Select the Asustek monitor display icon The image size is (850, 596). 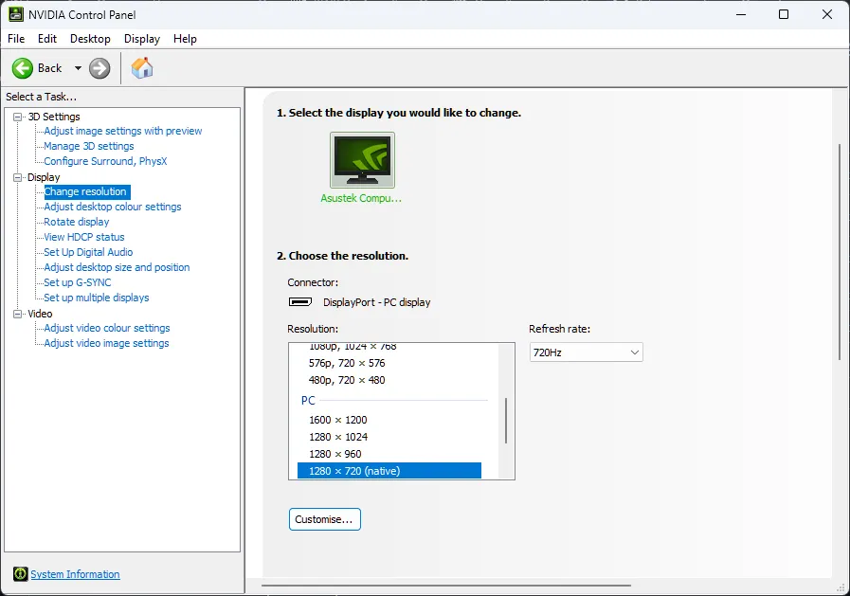(x=362, y=160)
